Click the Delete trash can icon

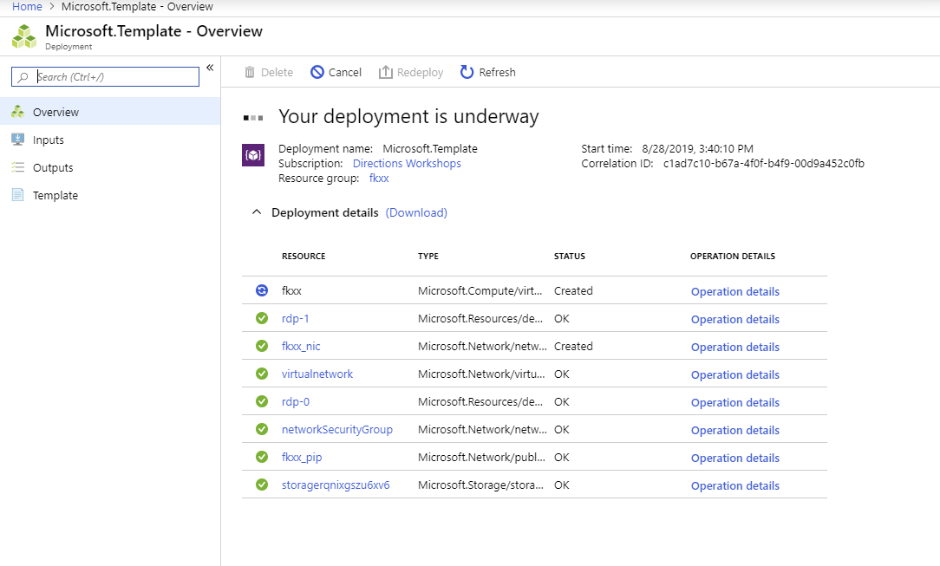point(250,73)
